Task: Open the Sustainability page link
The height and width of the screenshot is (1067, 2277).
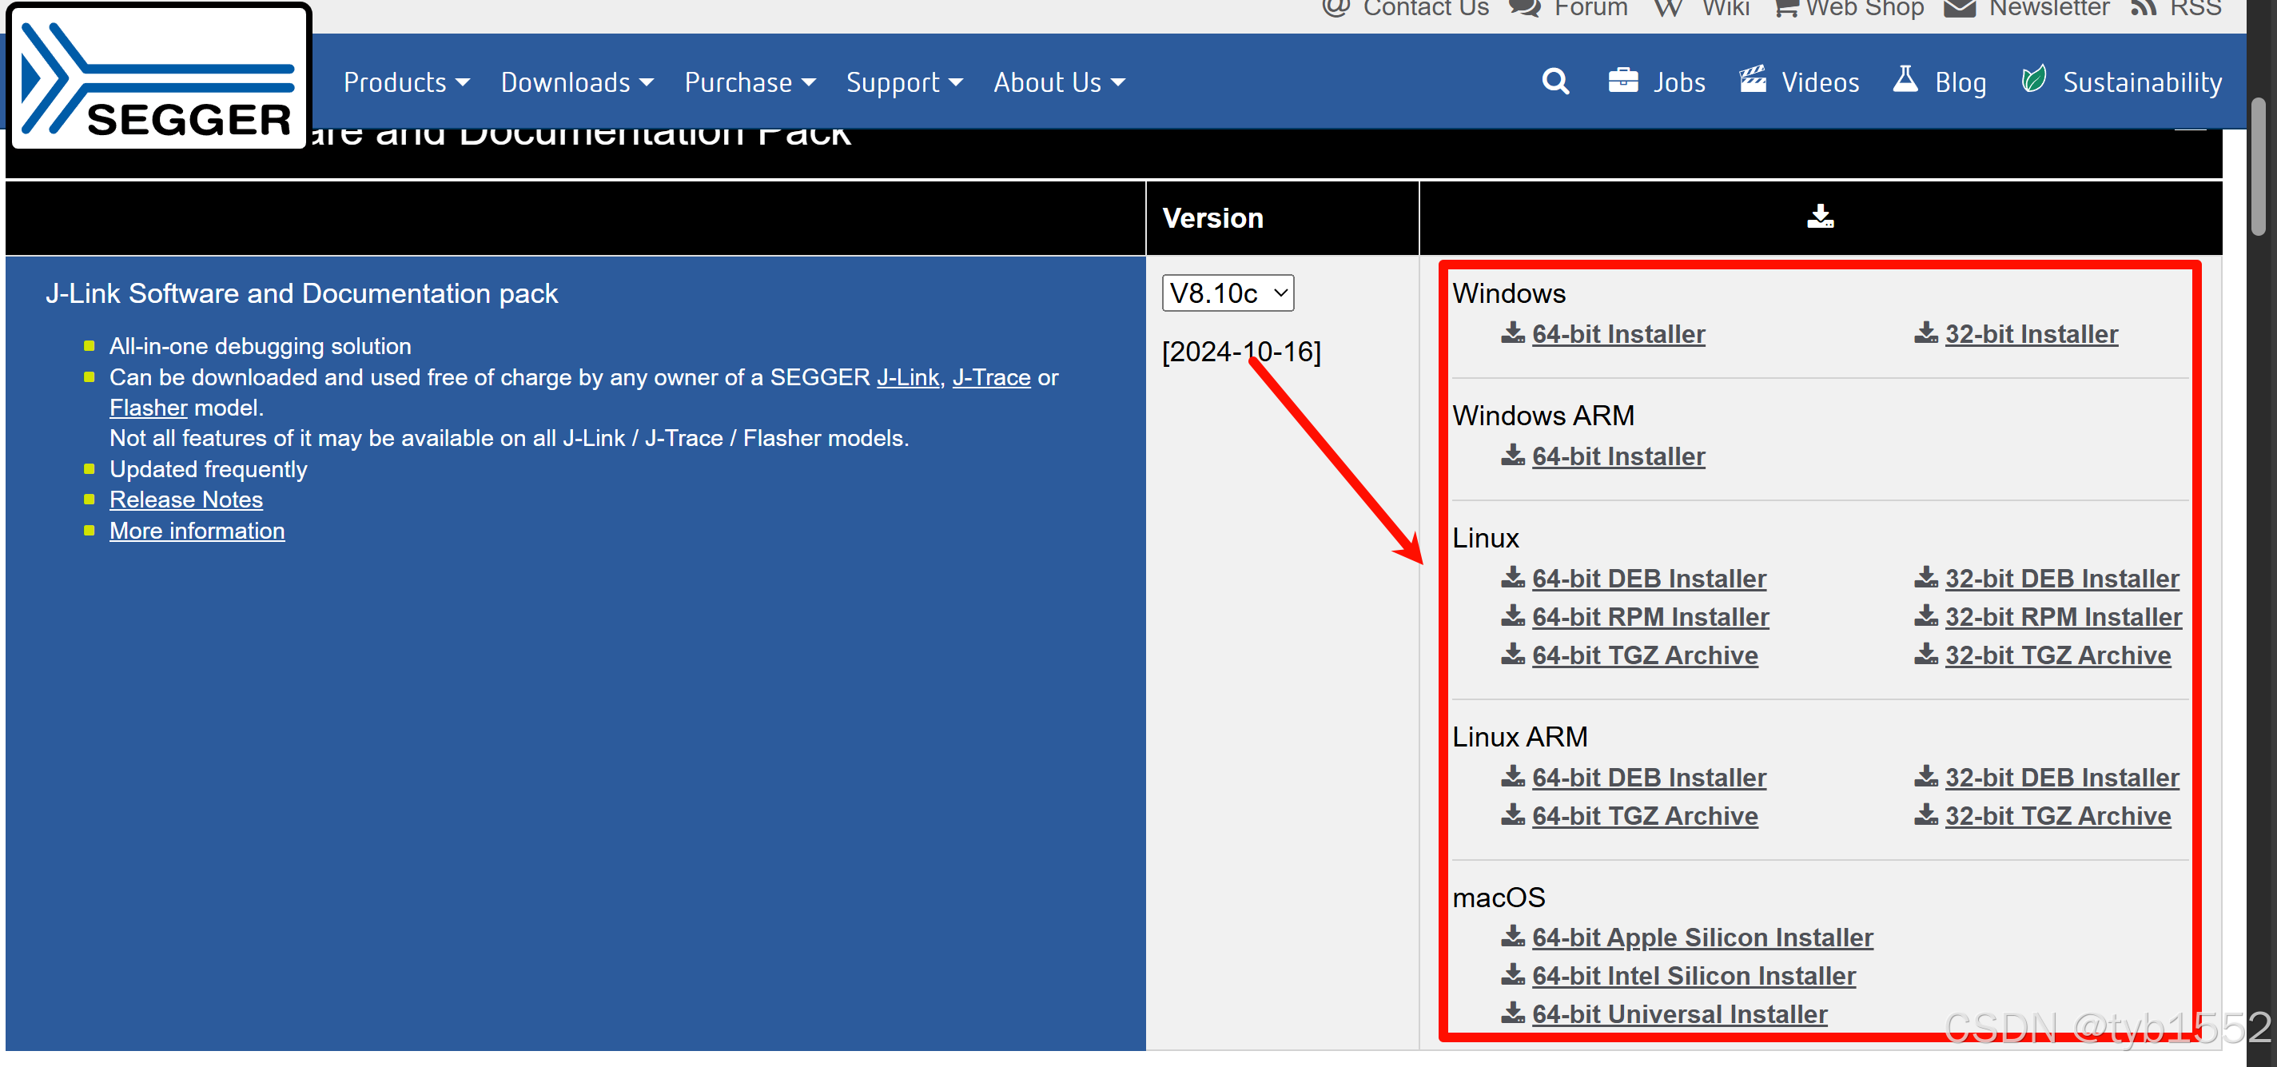Action: pos(2143,82)
